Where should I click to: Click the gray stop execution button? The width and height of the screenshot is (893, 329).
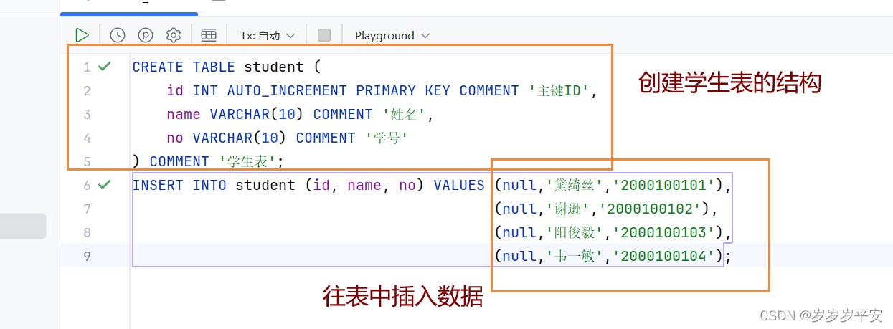pos(324,35)
